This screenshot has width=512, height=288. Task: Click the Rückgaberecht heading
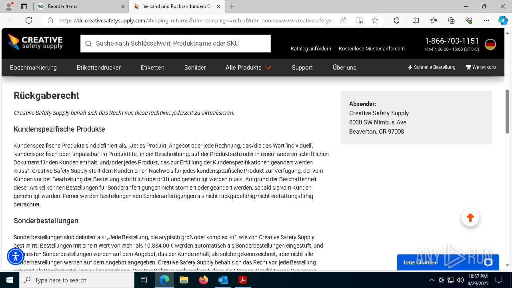(x=46, y=96)
